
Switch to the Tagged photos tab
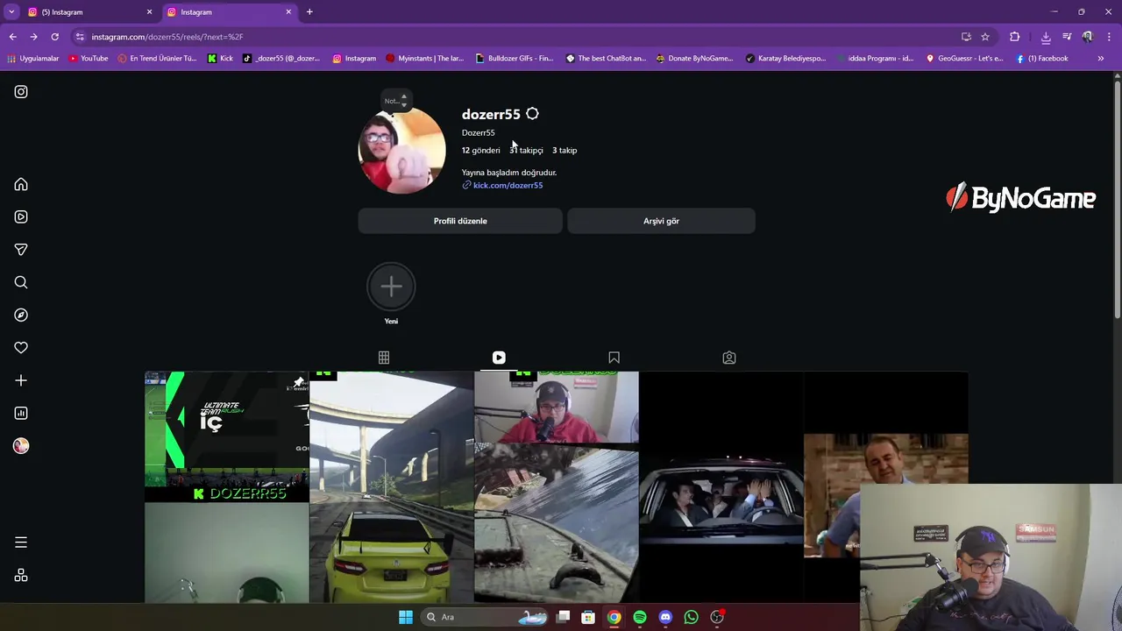[x=729, y=358]
